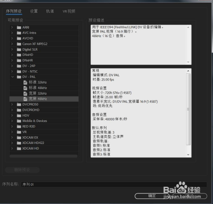
Task: Click the preset description scroll down arrow
Action: (x=188, y=62)
